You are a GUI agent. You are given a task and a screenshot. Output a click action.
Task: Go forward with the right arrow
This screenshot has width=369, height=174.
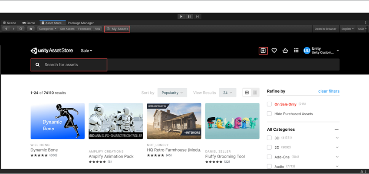point(13,29)
